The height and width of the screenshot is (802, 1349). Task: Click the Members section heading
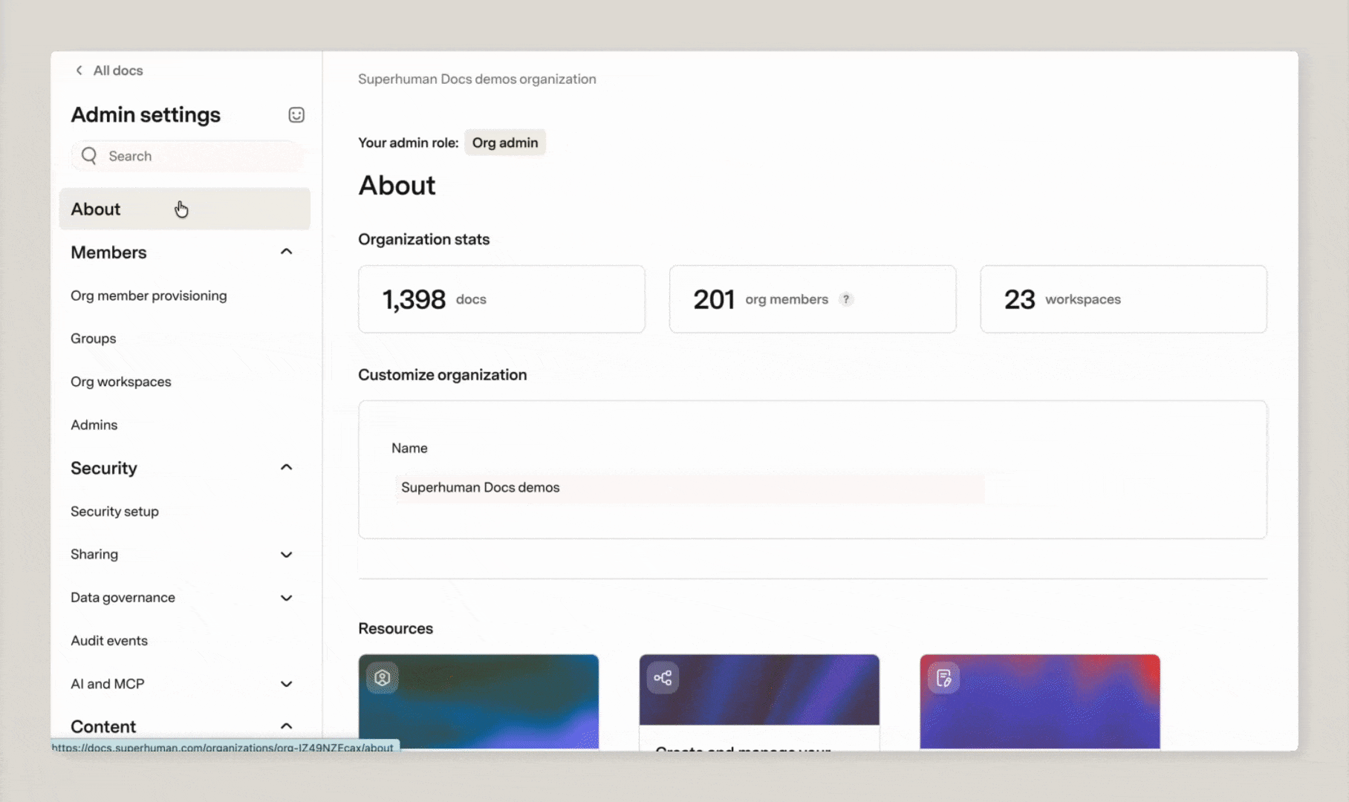[x=108, y=252]
